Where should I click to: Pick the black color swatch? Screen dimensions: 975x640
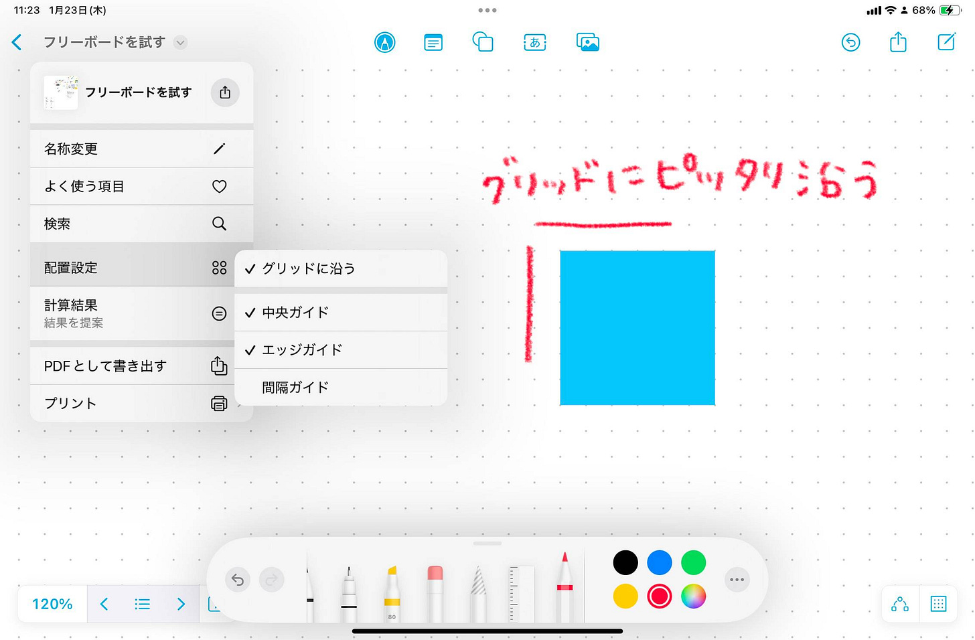625,562
